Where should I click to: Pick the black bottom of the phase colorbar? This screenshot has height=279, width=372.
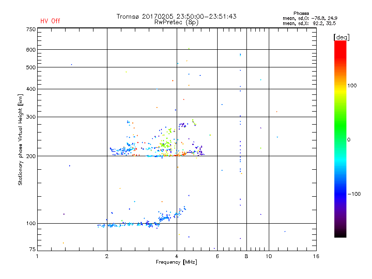[340, 234]
